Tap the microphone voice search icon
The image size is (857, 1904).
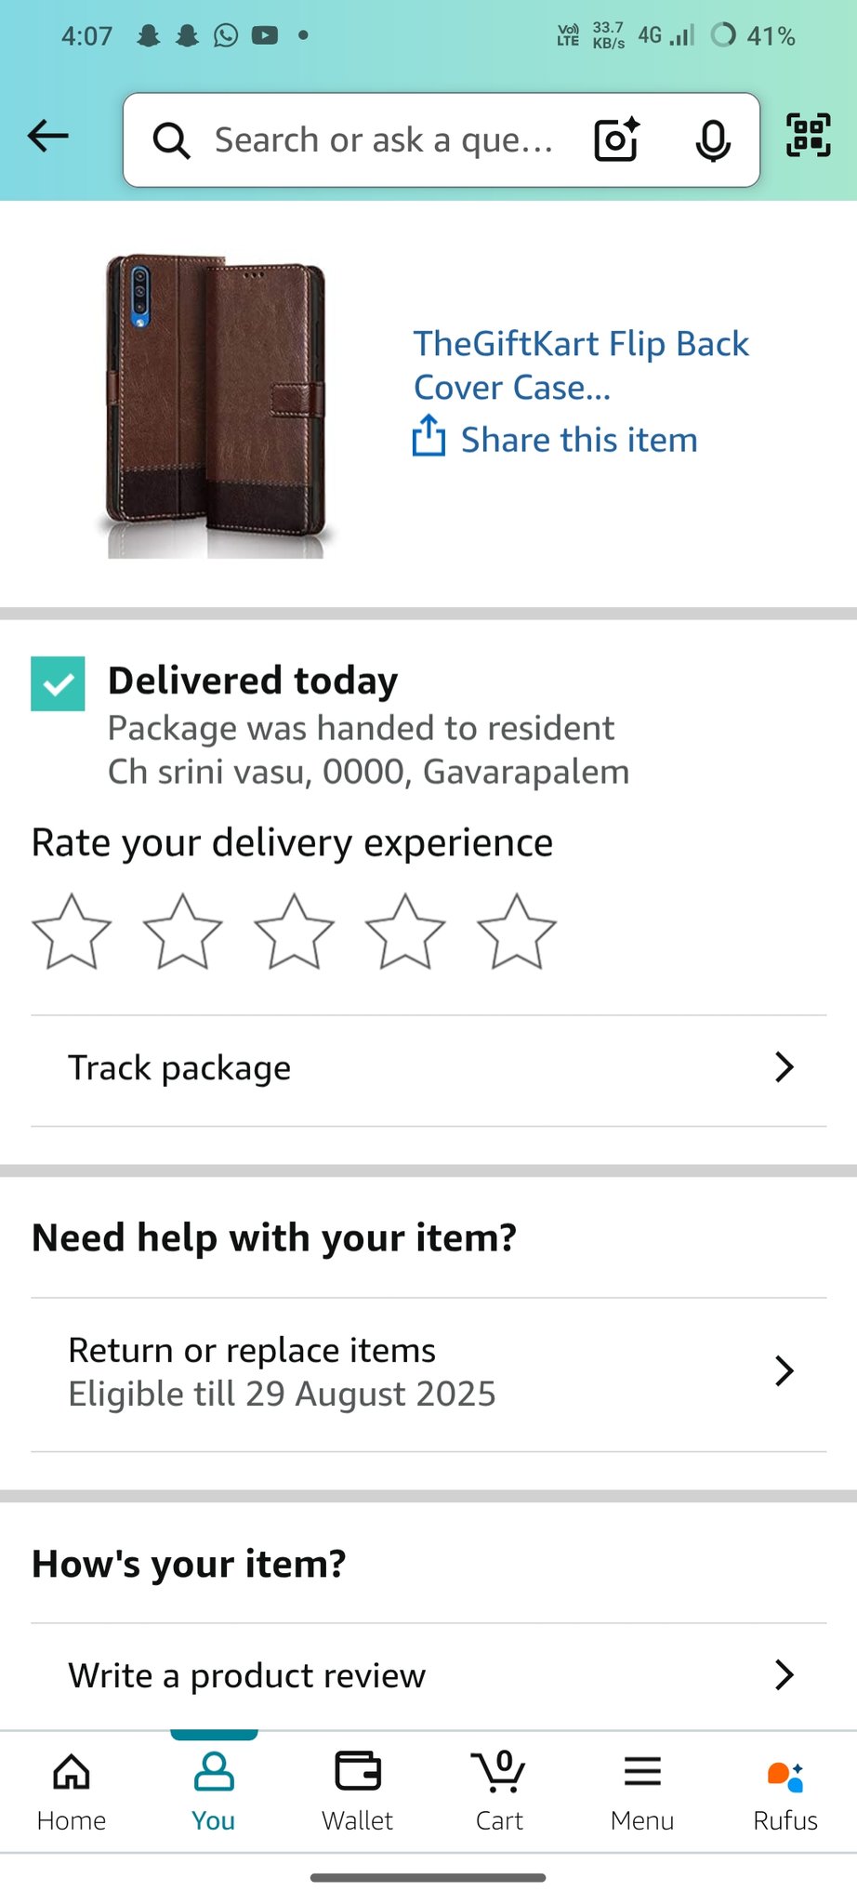tap(712, 140)
